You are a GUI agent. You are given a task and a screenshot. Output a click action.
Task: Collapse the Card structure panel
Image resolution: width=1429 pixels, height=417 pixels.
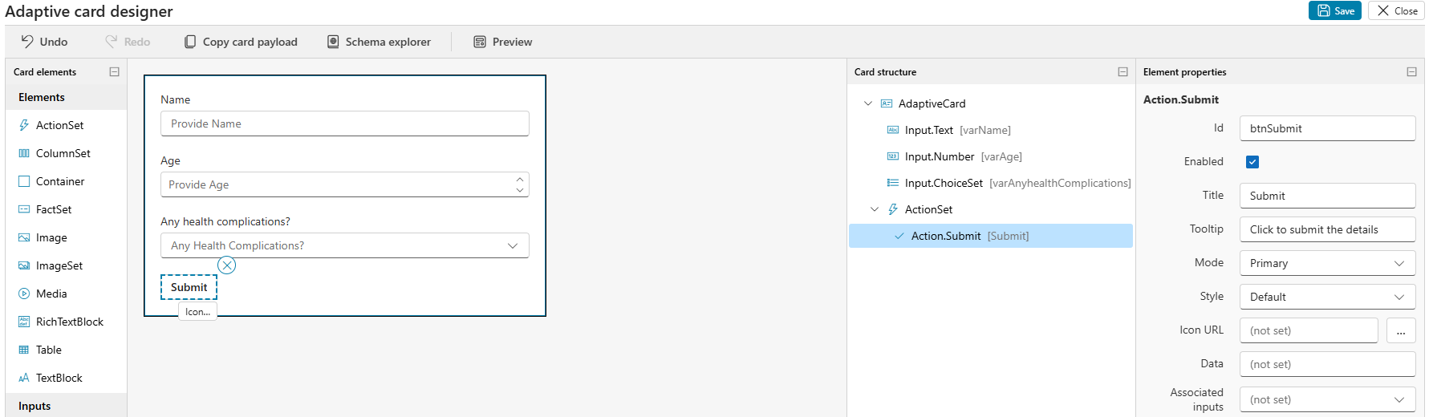click(1122, 71)
